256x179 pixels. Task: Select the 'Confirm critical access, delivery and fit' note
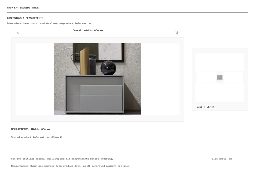tap(62, 159)
